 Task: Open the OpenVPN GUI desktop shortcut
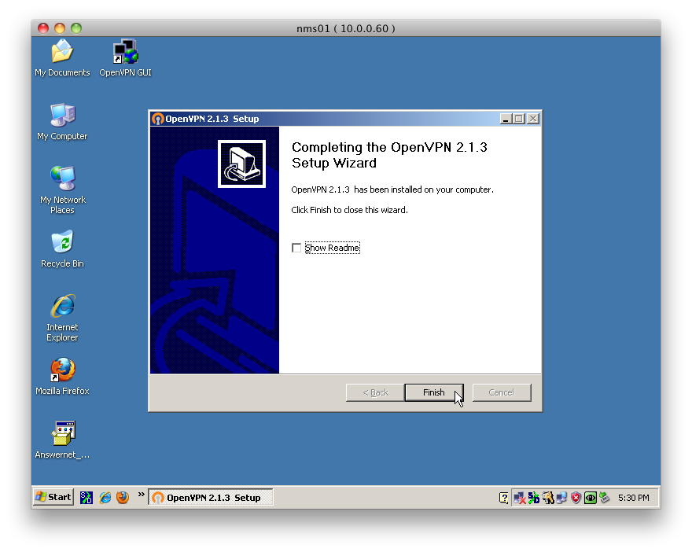(x=125, y=58)
